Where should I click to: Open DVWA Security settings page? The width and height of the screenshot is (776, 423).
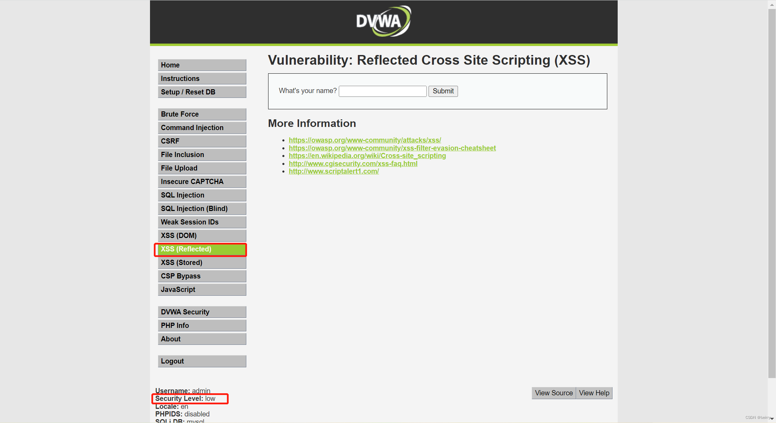(x=202, y=312)
